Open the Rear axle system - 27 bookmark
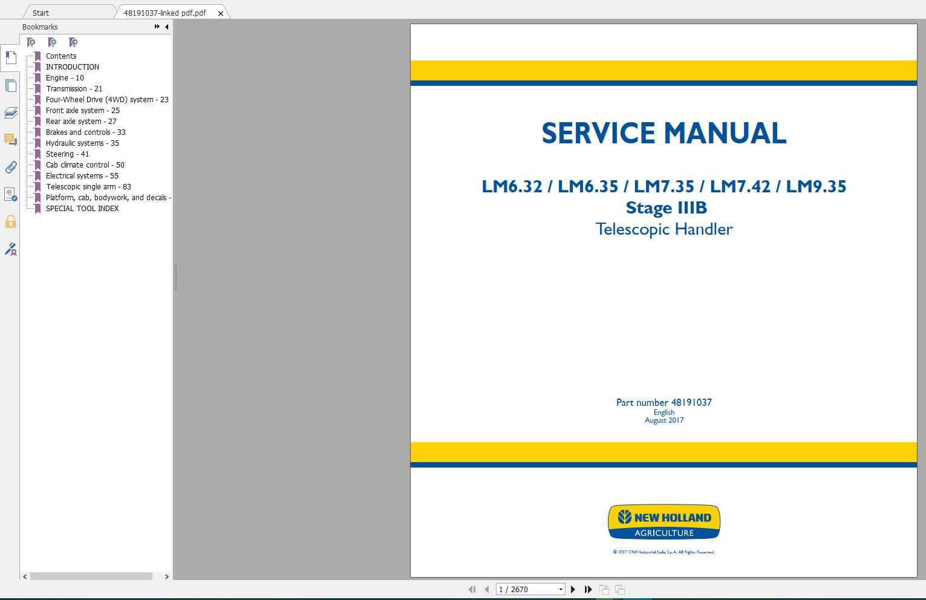This screenshot has width=926, height=600. point(81,122)
